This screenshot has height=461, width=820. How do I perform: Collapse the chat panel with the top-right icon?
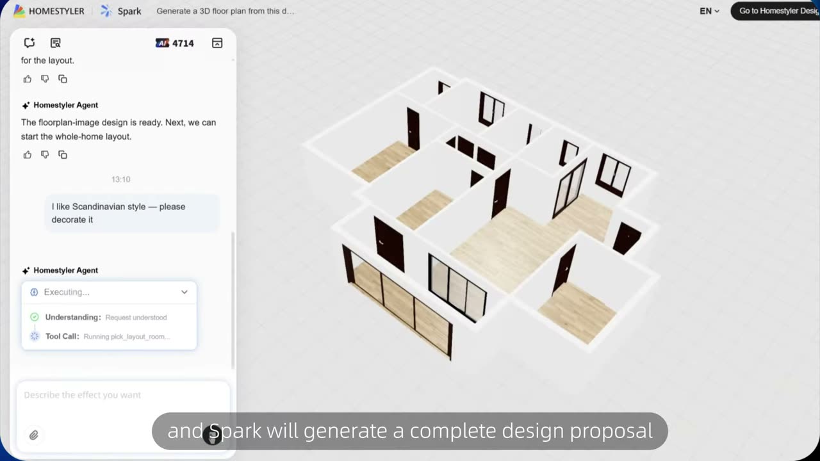217,43
